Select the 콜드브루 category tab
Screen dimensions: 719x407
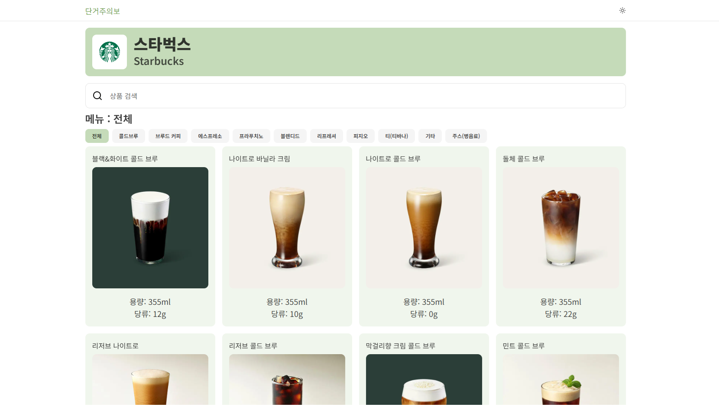pos(129,136)
